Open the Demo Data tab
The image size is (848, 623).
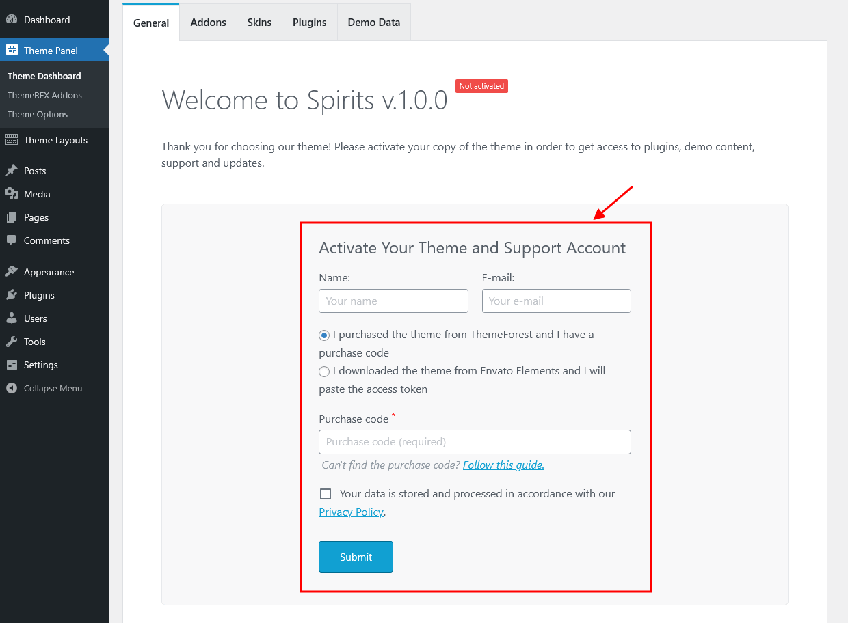374,23
